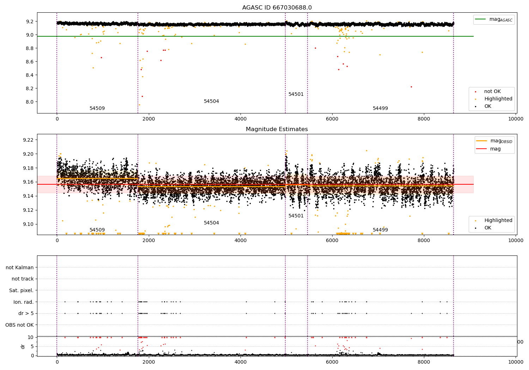Click x-axis tick 8000 under bottom dr plot
The image size is (529, 370).
[x=424, y=362]
